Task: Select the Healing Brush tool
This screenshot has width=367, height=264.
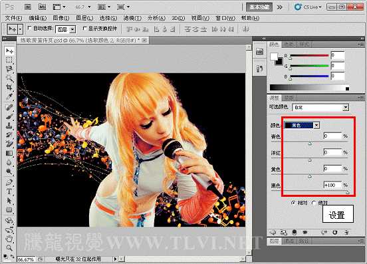Action: click(9, 107)
